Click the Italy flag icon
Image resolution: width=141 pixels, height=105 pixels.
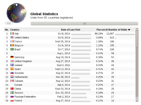click(x=12, y=33)
